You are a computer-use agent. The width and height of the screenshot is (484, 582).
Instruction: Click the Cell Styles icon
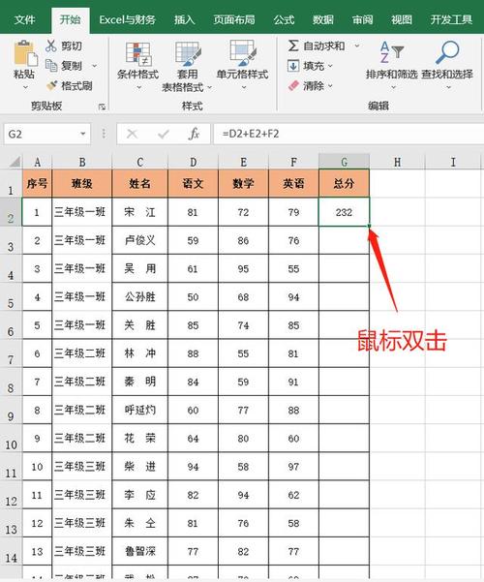click(x=242, y=53)
